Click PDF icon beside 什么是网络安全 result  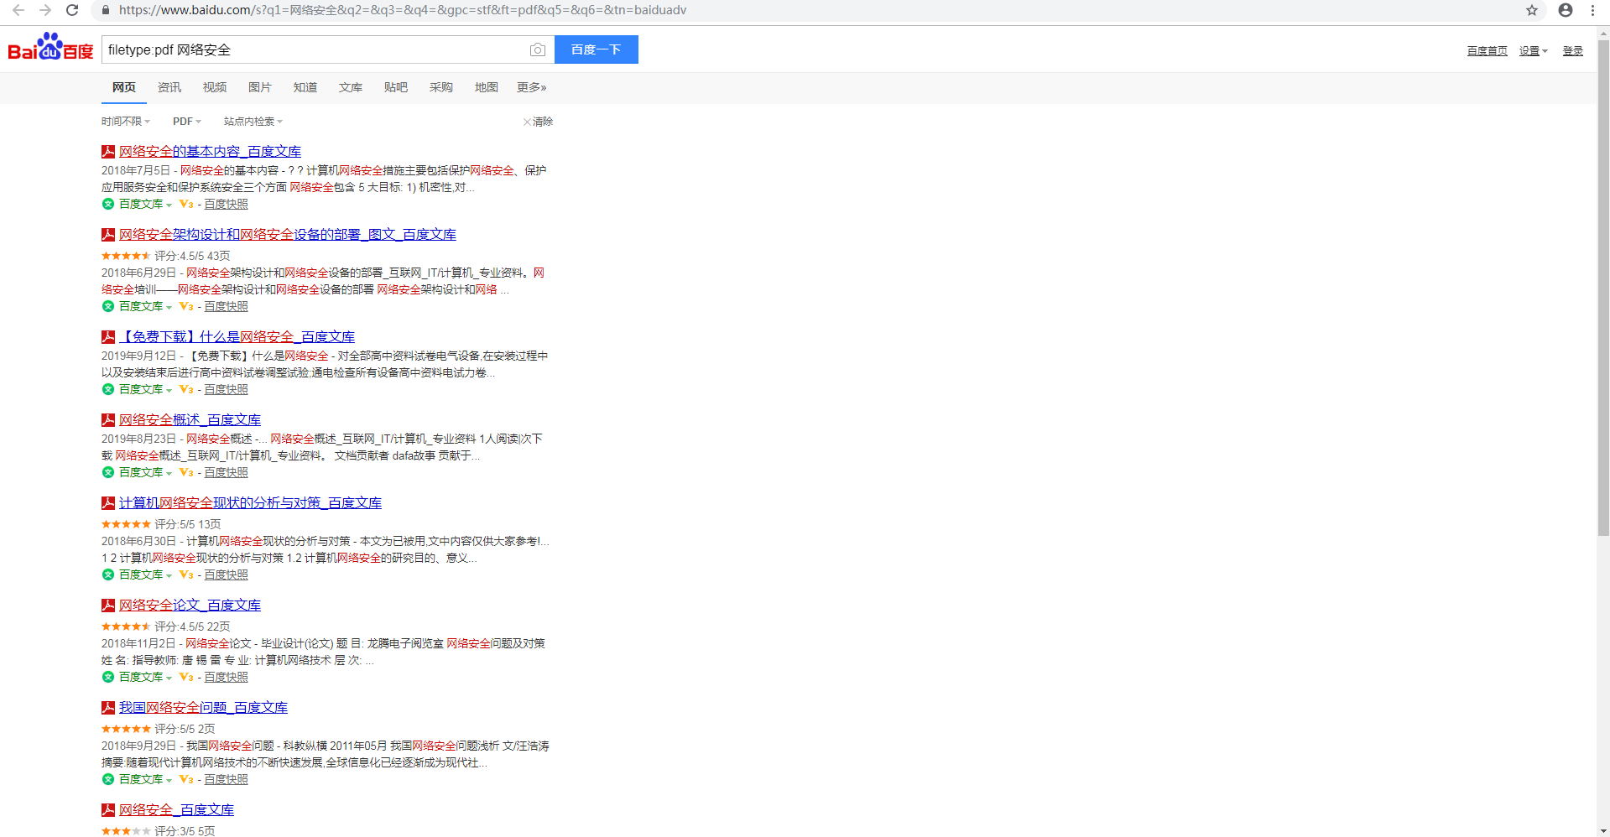pyautogui.click(x=108, y=337)
